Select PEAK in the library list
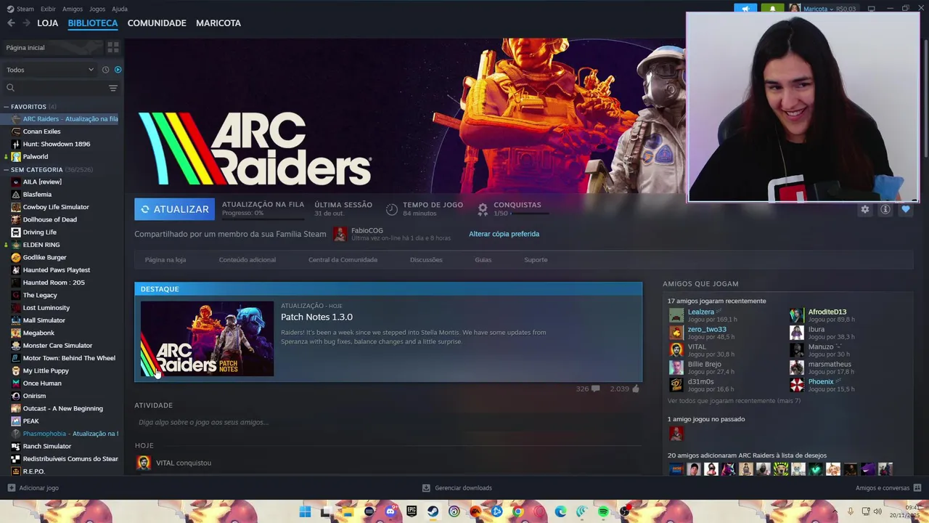 pos(30,421)
